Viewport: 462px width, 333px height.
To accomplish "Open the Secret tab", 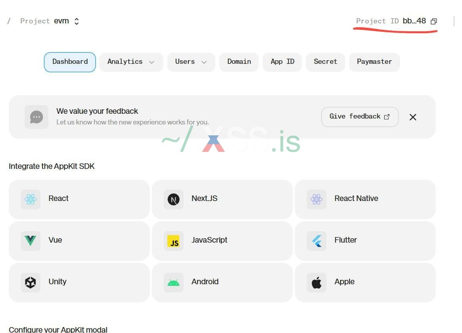I will coord(325,62).
